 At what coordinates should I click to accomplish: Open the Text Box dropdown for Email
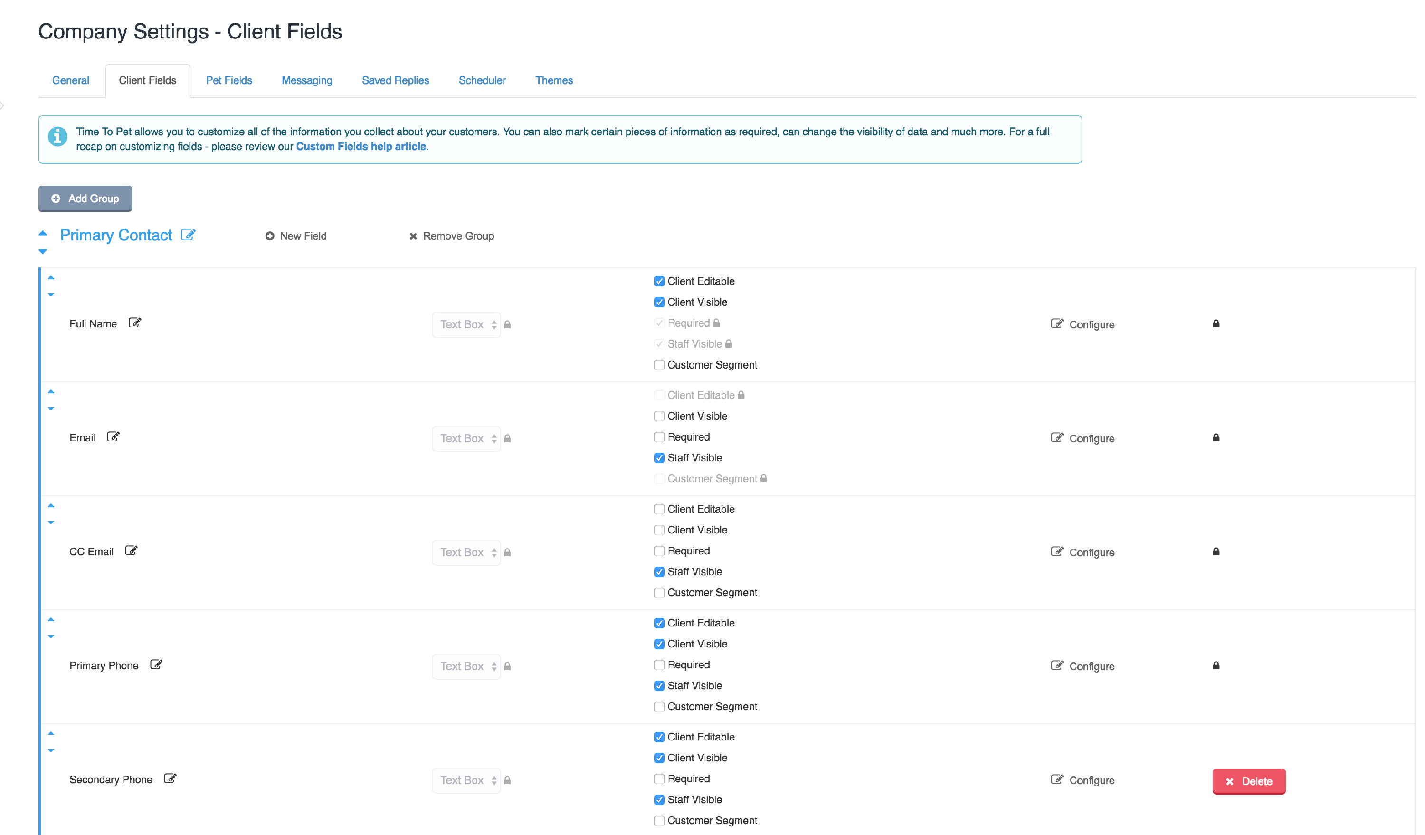(466, 439)
